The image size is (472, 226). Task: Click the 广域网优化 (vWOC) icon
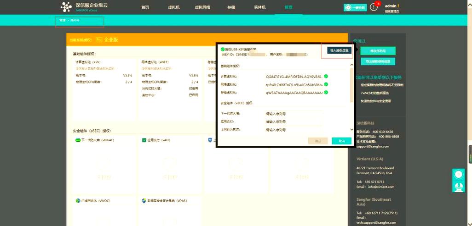(x=78, y=200)
